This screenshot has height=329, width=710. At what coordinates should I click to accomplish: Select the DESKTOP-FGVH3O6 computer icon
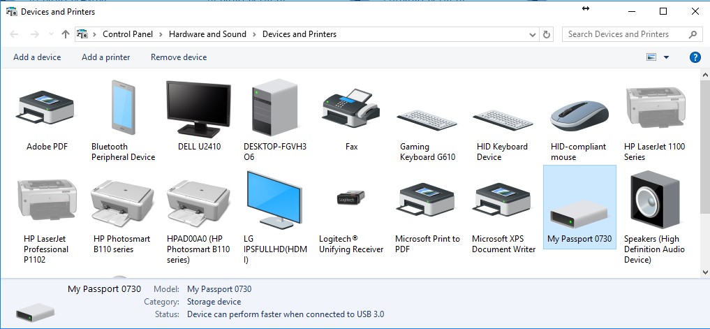point(275,107)
